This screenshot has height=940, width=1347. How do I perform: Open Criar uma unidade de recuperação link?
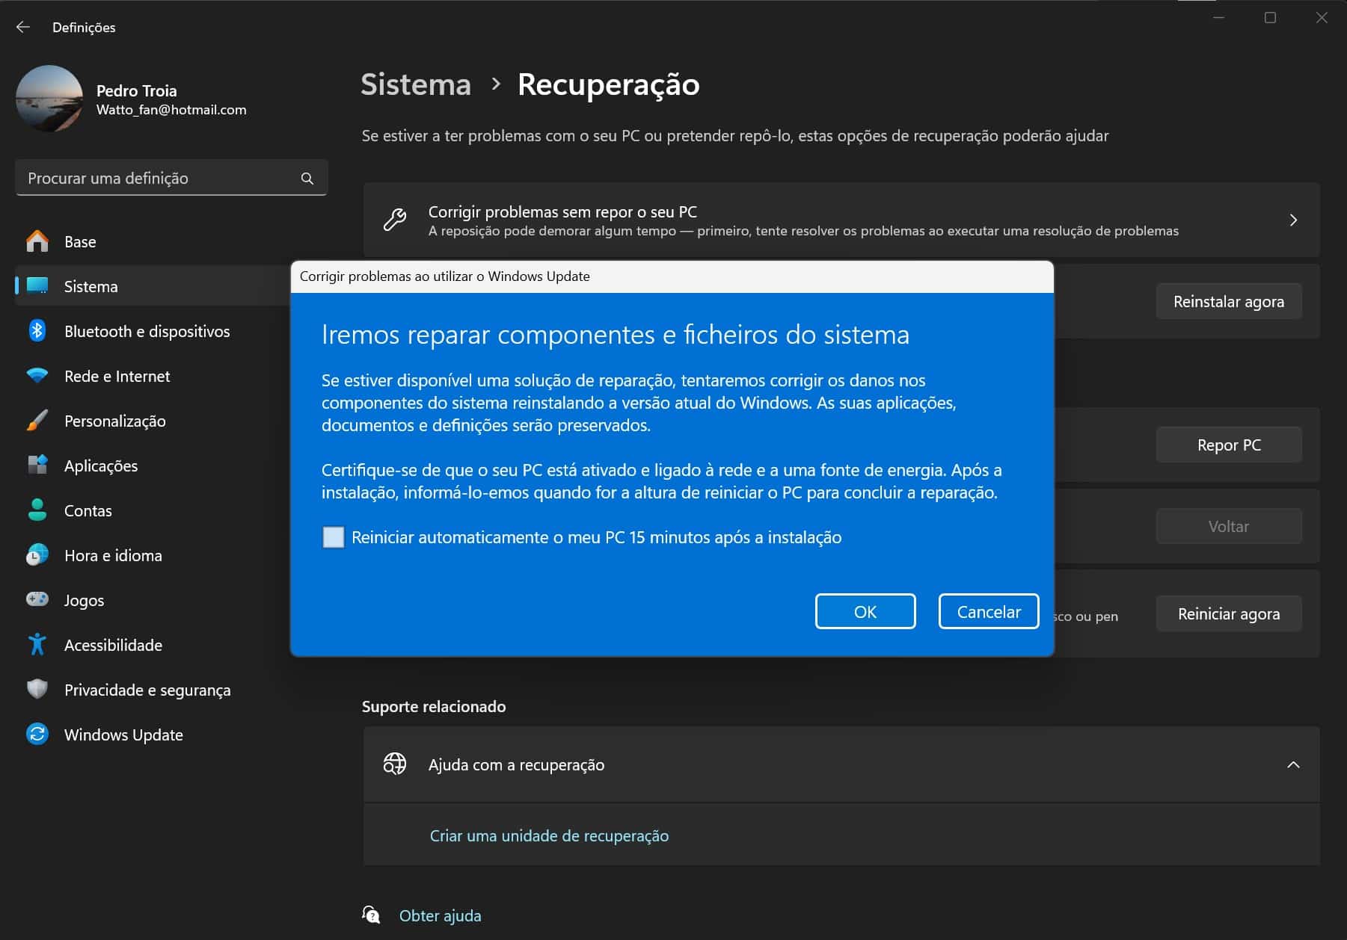549,836
